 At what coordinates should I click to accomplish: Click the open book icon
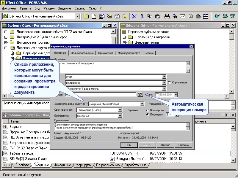pos(190,16)
